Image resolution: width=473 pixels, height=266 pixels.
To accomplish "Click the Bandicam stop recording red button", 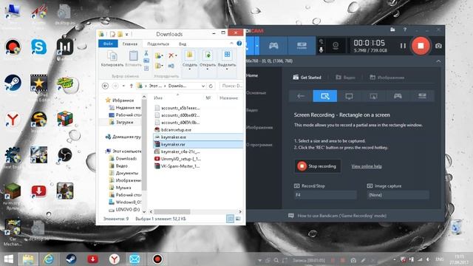I will (x=421, y=46).
